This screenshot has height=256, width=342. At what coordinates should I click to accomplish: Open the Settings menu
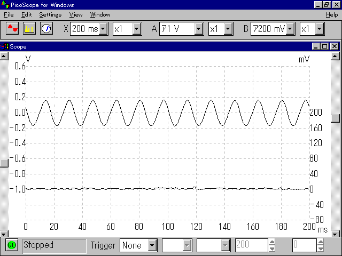pos(50,15)
